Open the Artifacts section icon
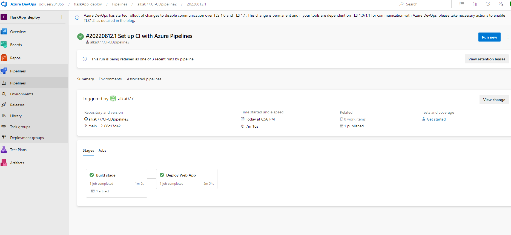This screenshot has height=235, width=511. (4, 163)
